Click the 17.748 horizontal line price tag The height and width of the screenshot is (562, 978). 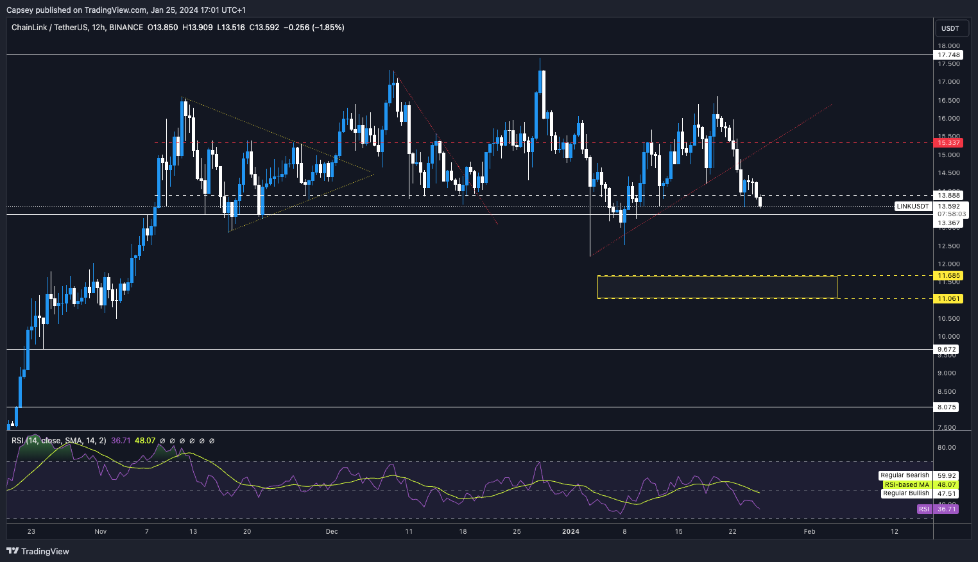click(x=948, y=55)
